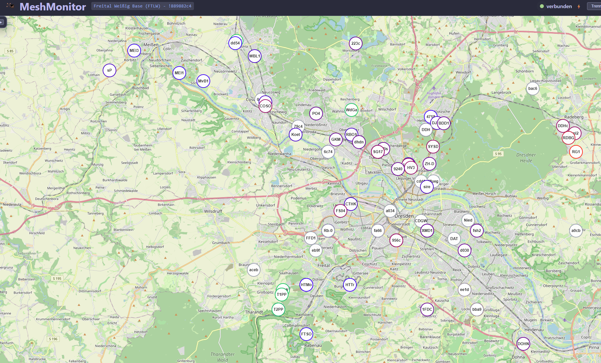Click the orange lightning bolt icon
Image resolution: width=601 pixels, height=363 pixels.
[579, 6]
